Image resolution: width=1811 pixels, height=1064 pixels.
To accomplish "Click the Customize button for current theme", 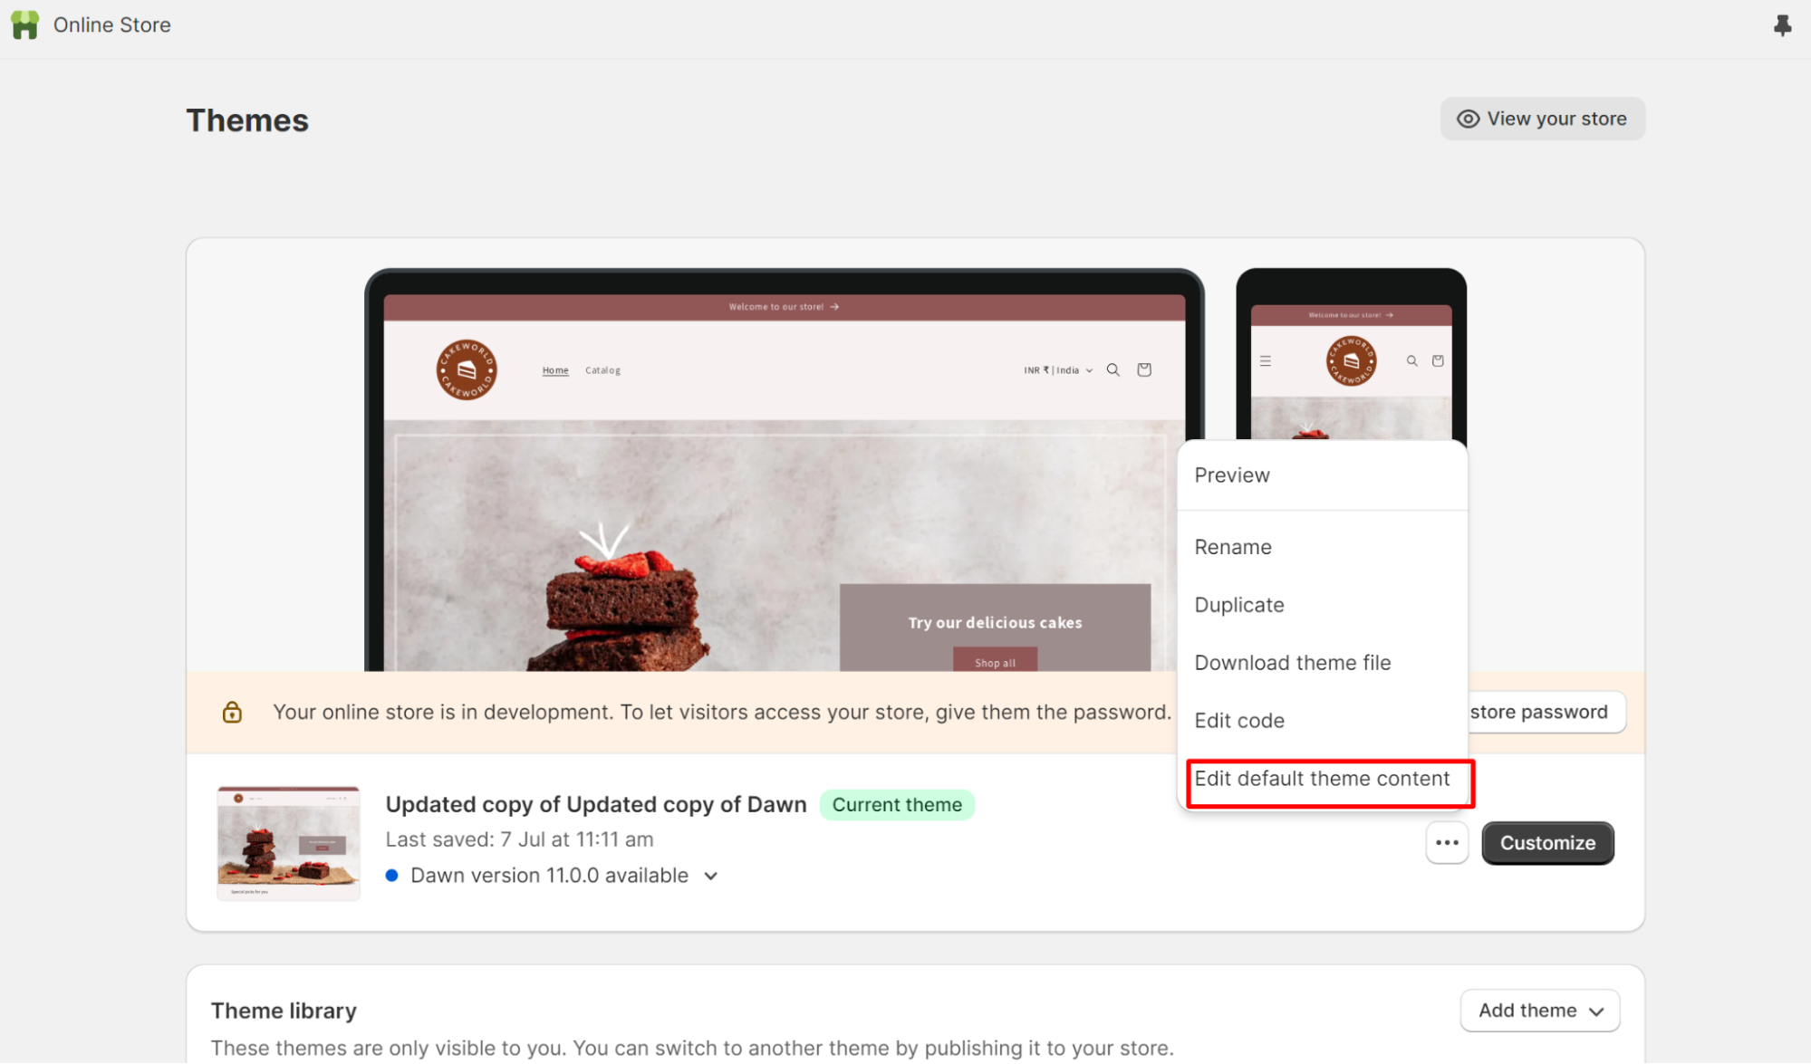I will pyautogui.click(x=1547, y=842).
